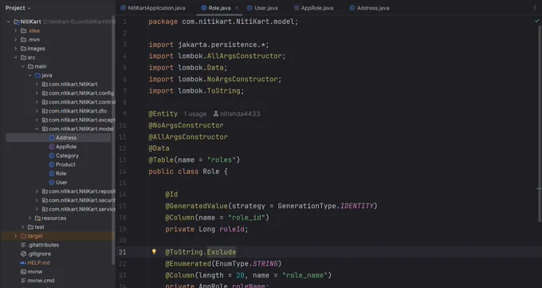The height and width of the screenshot is (288, 542).
Task: Expand the images folder
Action: click(x=16, y=49)
